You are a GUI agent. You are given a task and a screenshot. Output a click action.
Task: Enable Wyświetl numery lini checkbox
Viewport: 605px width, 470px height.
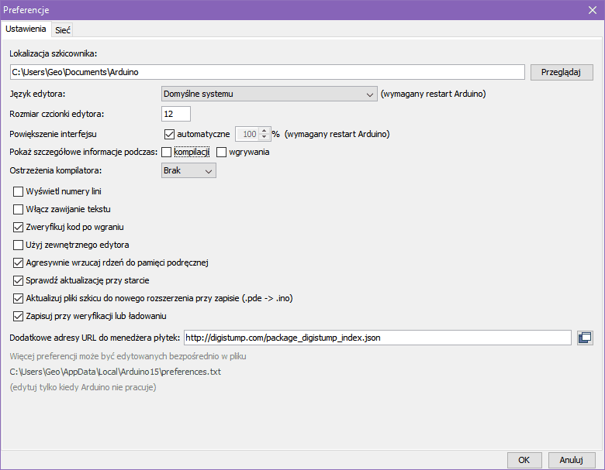(19, 191)
